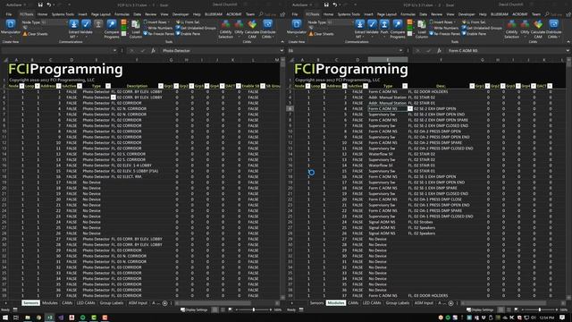This screenshot has height=322, width=572.
Task: Click Load Column icon in right window
Action: coord(421,24)
